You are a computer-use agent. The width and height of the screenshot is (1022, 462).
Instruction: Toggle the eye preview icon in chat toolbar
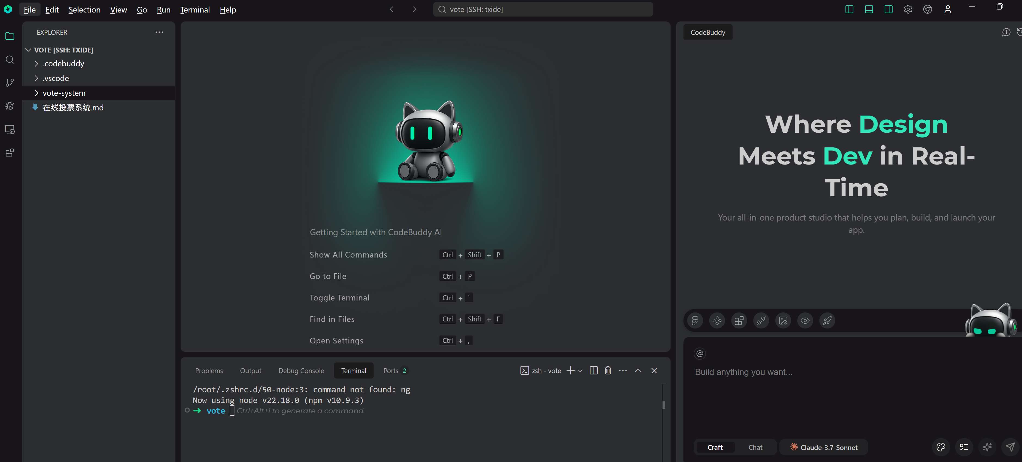[x=805, y=320]
